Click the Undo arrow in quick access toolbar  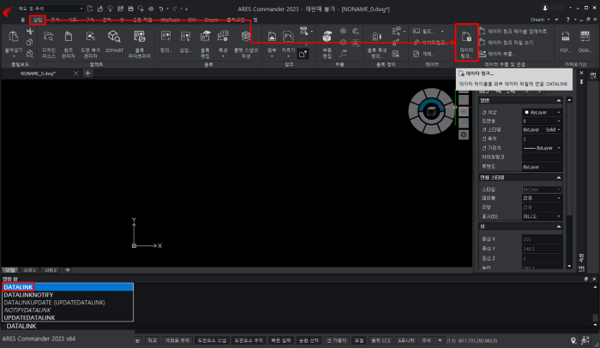(x=161, y=9)
